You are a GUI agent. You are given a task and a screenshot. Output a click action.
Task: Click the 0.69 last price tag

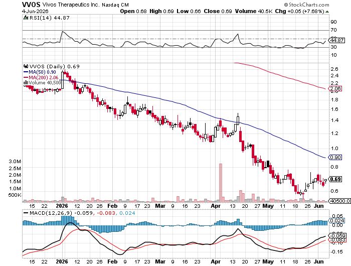pos(335,179)
